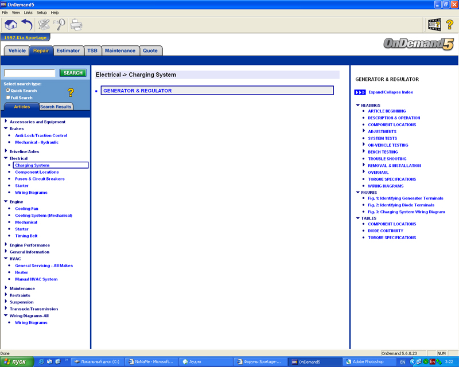
Task: Open the Setup menu
Action: (x=42, y=12)
